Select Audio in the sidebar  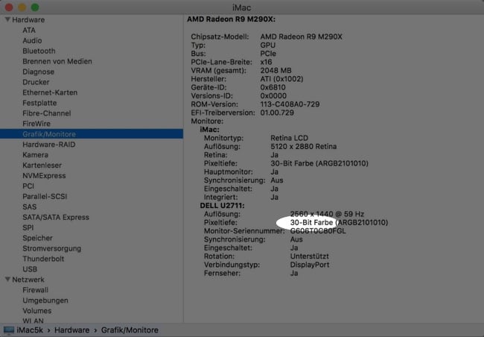[32, 40]
